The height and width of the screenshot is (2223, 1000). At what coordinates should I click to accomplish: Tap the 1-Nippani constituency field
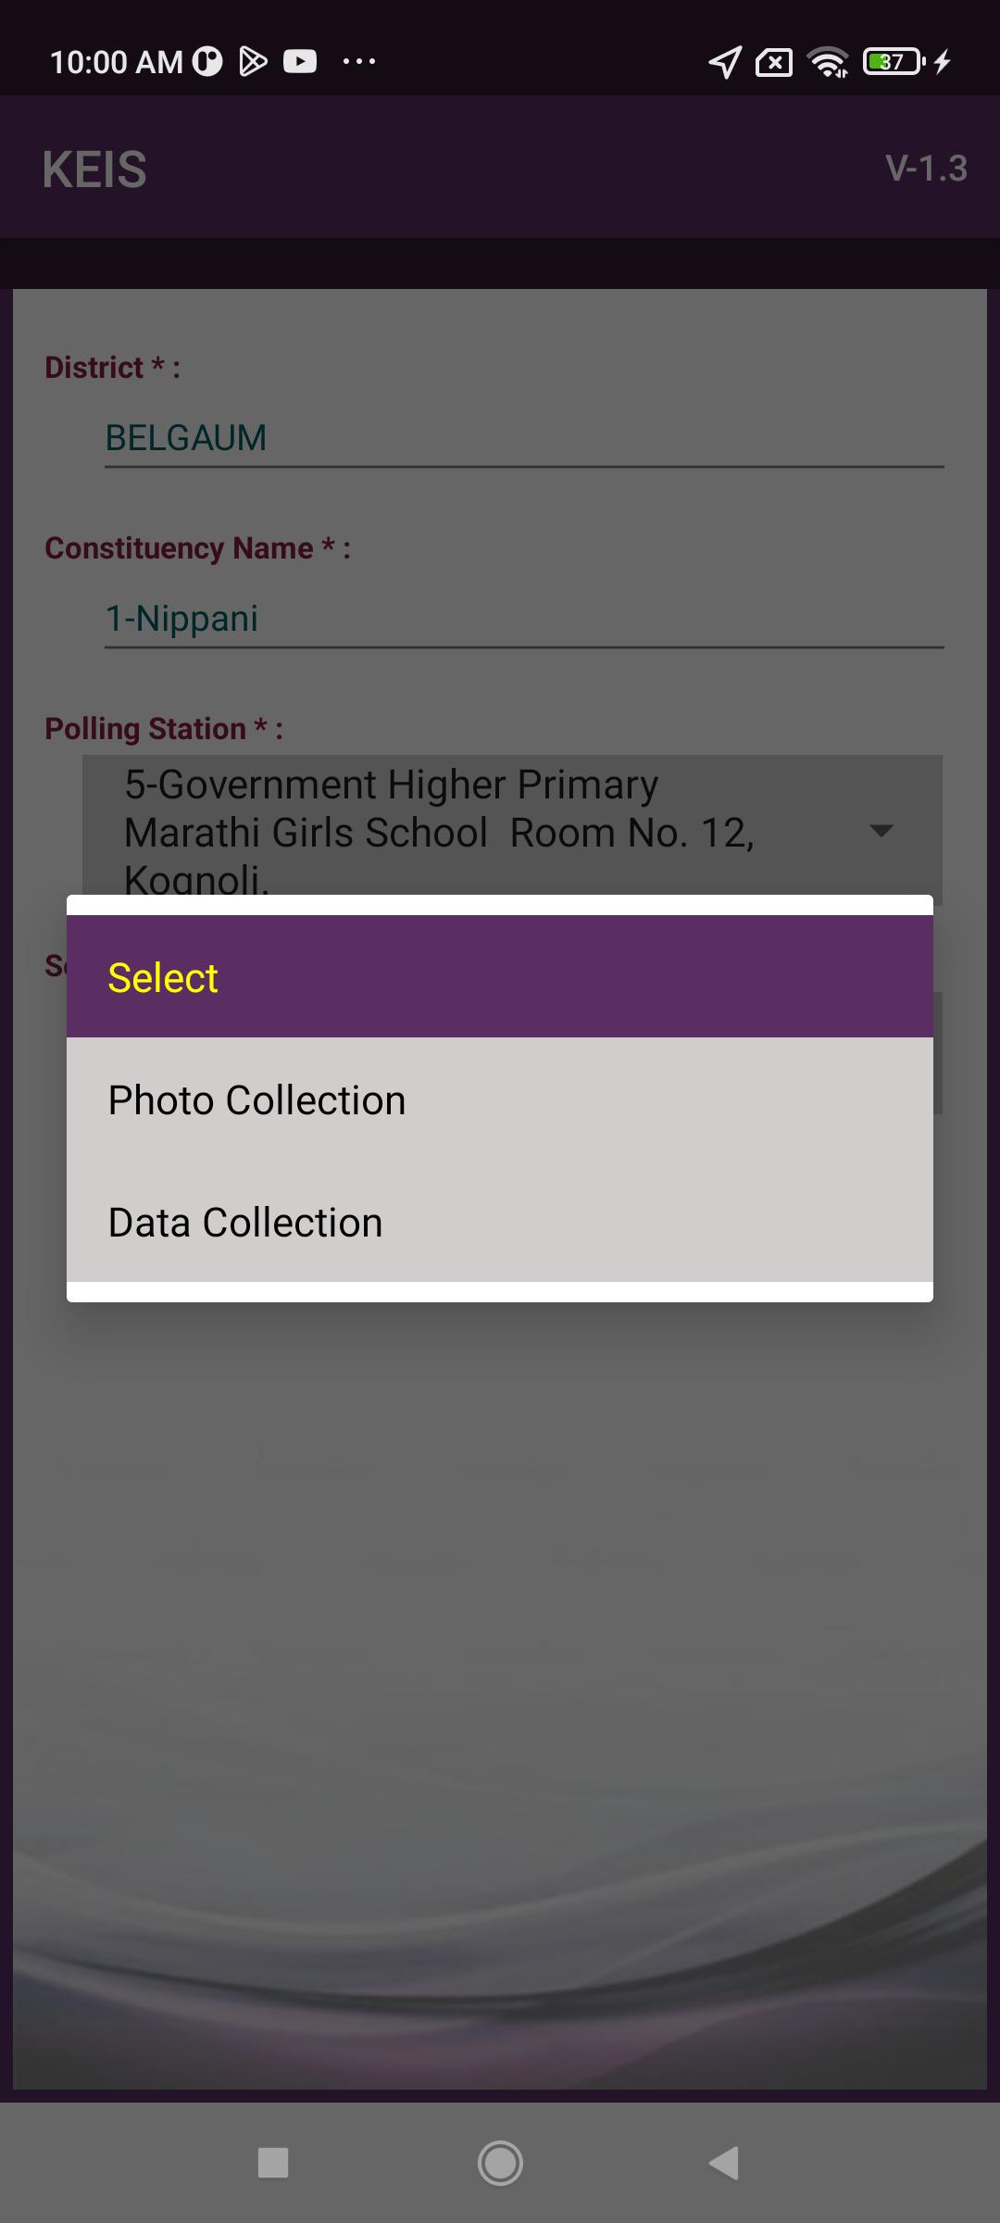pos(524,619)
